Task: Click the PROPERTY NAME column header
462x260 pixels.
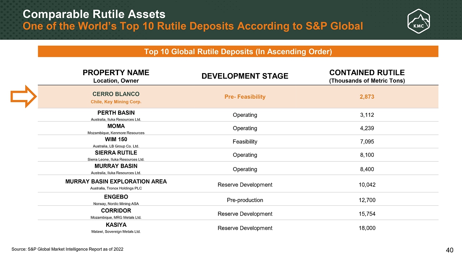Action: pos(116,73)
